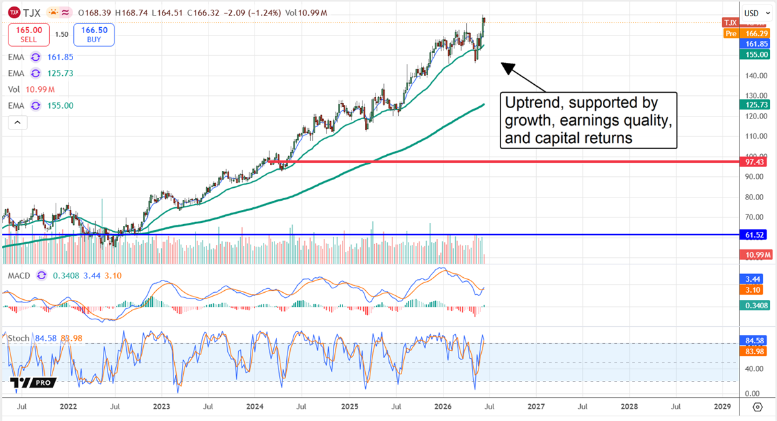Click the 2026 label on time axis
Viewport: 777px width, 421px height.
[x=443, y=407]
